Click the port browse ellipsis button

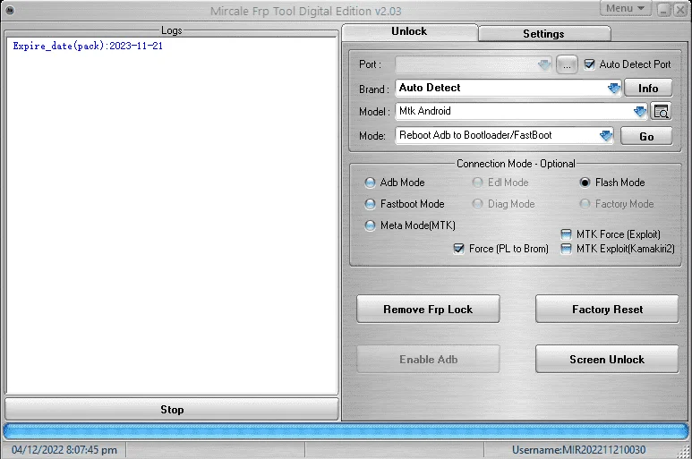567,64
